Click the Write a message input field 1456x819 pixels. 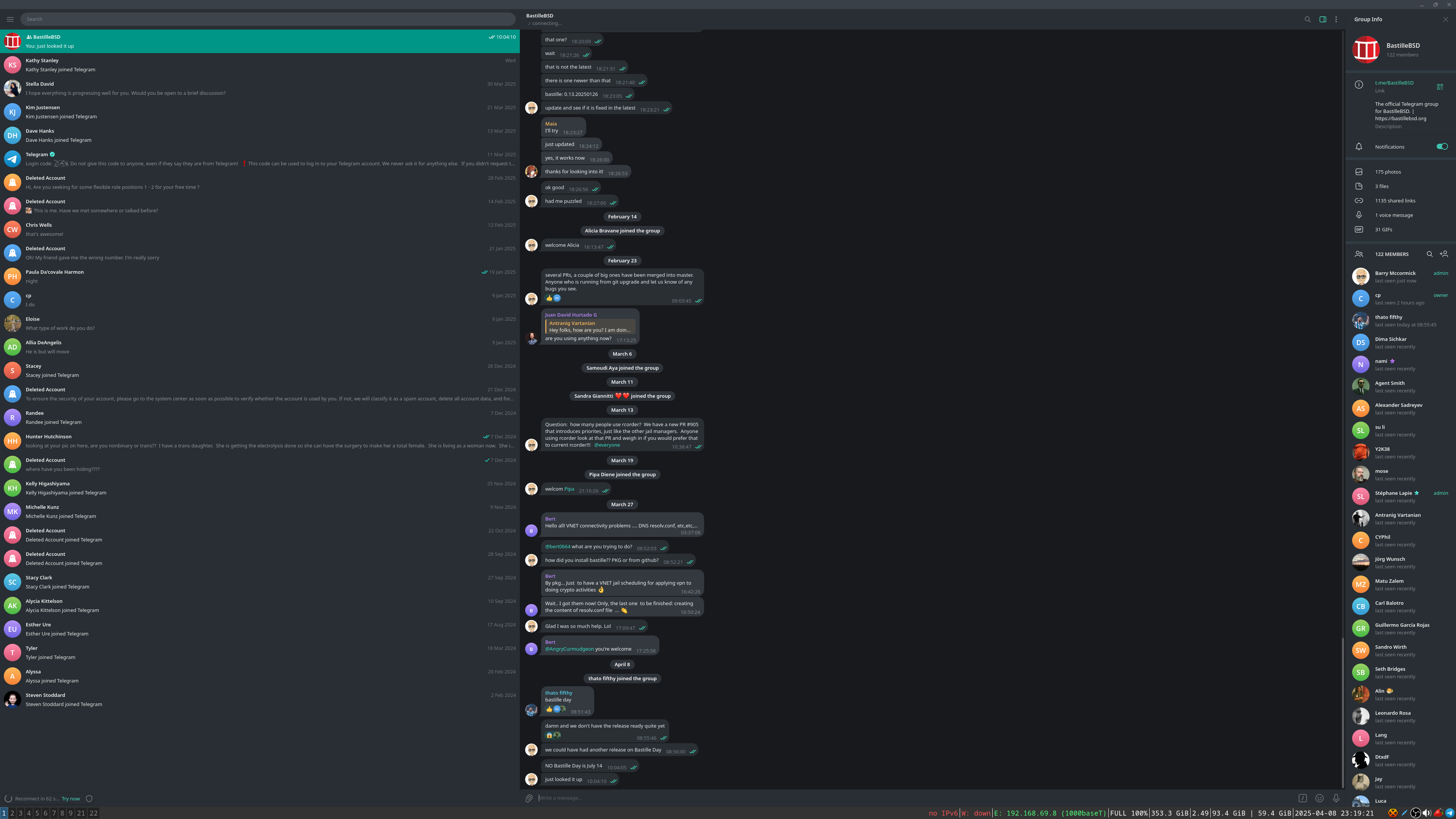pos(915,798)
